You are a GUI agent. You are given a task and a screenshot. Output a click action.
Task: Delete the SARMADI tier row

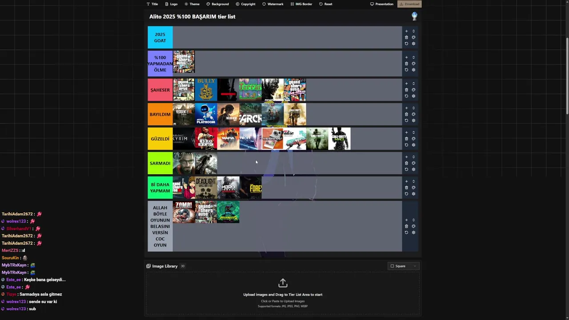406,163
